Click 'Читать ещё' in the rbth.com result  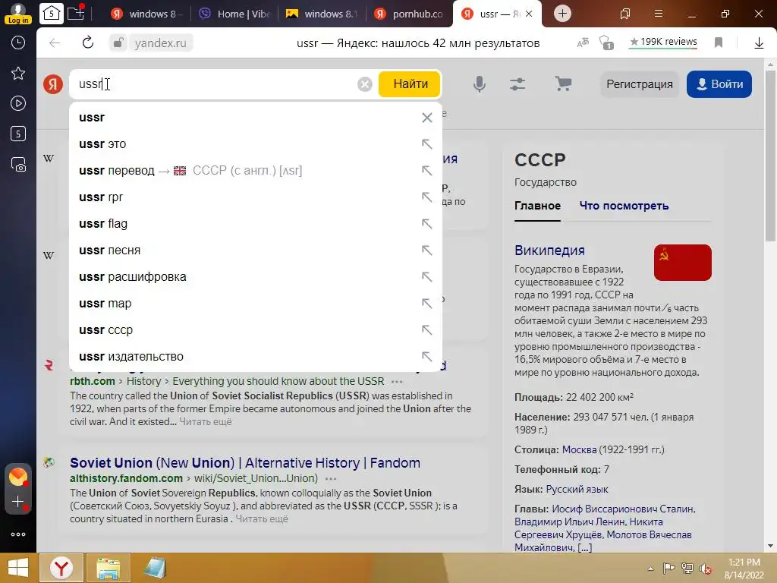point(205,422)
